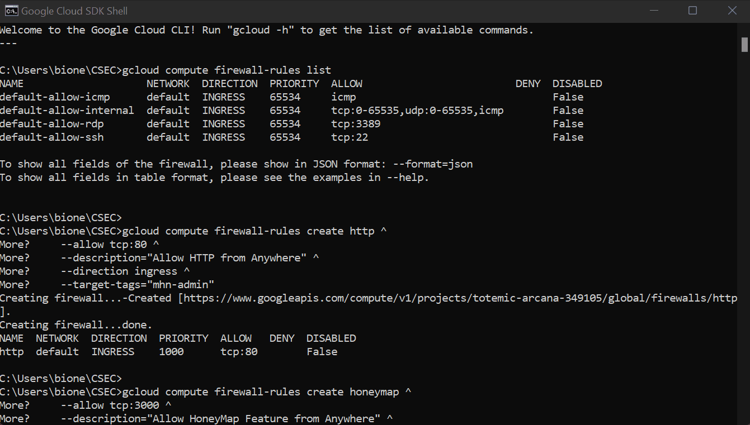Close the Google Cloud SDK Shell window
Image resolution: width=750 pixels, height=425 pixels.
[x=731, y=11]
